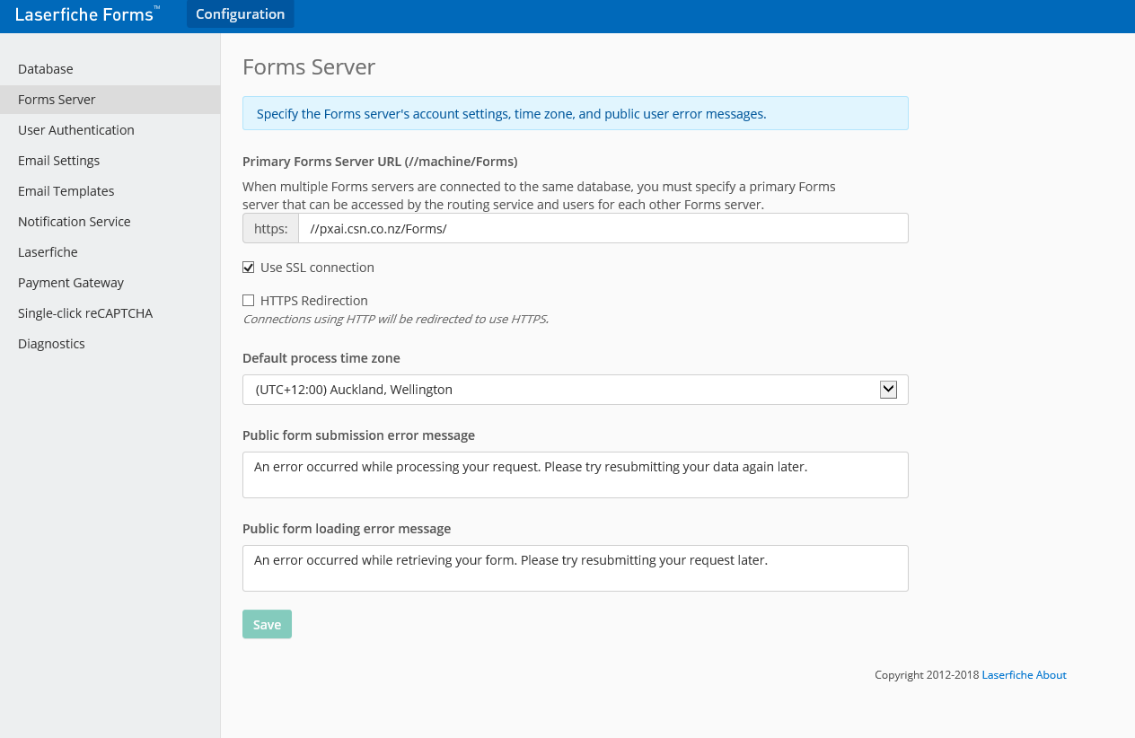
Task: Uncheck the Use SSL connection checkbox
Action: (x=249, y=268)
